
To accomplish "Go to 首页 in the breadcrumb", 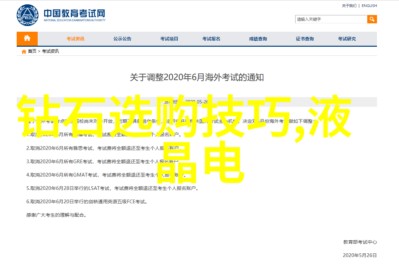I will [x=32, y=51].
